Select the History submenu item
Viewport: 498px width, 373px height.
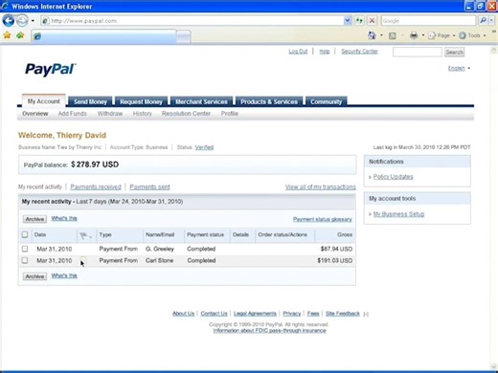click(143, 114)
